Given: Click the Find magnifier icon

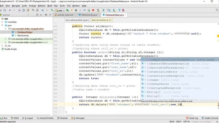Looking at the screenshot, I should (33, 10).
